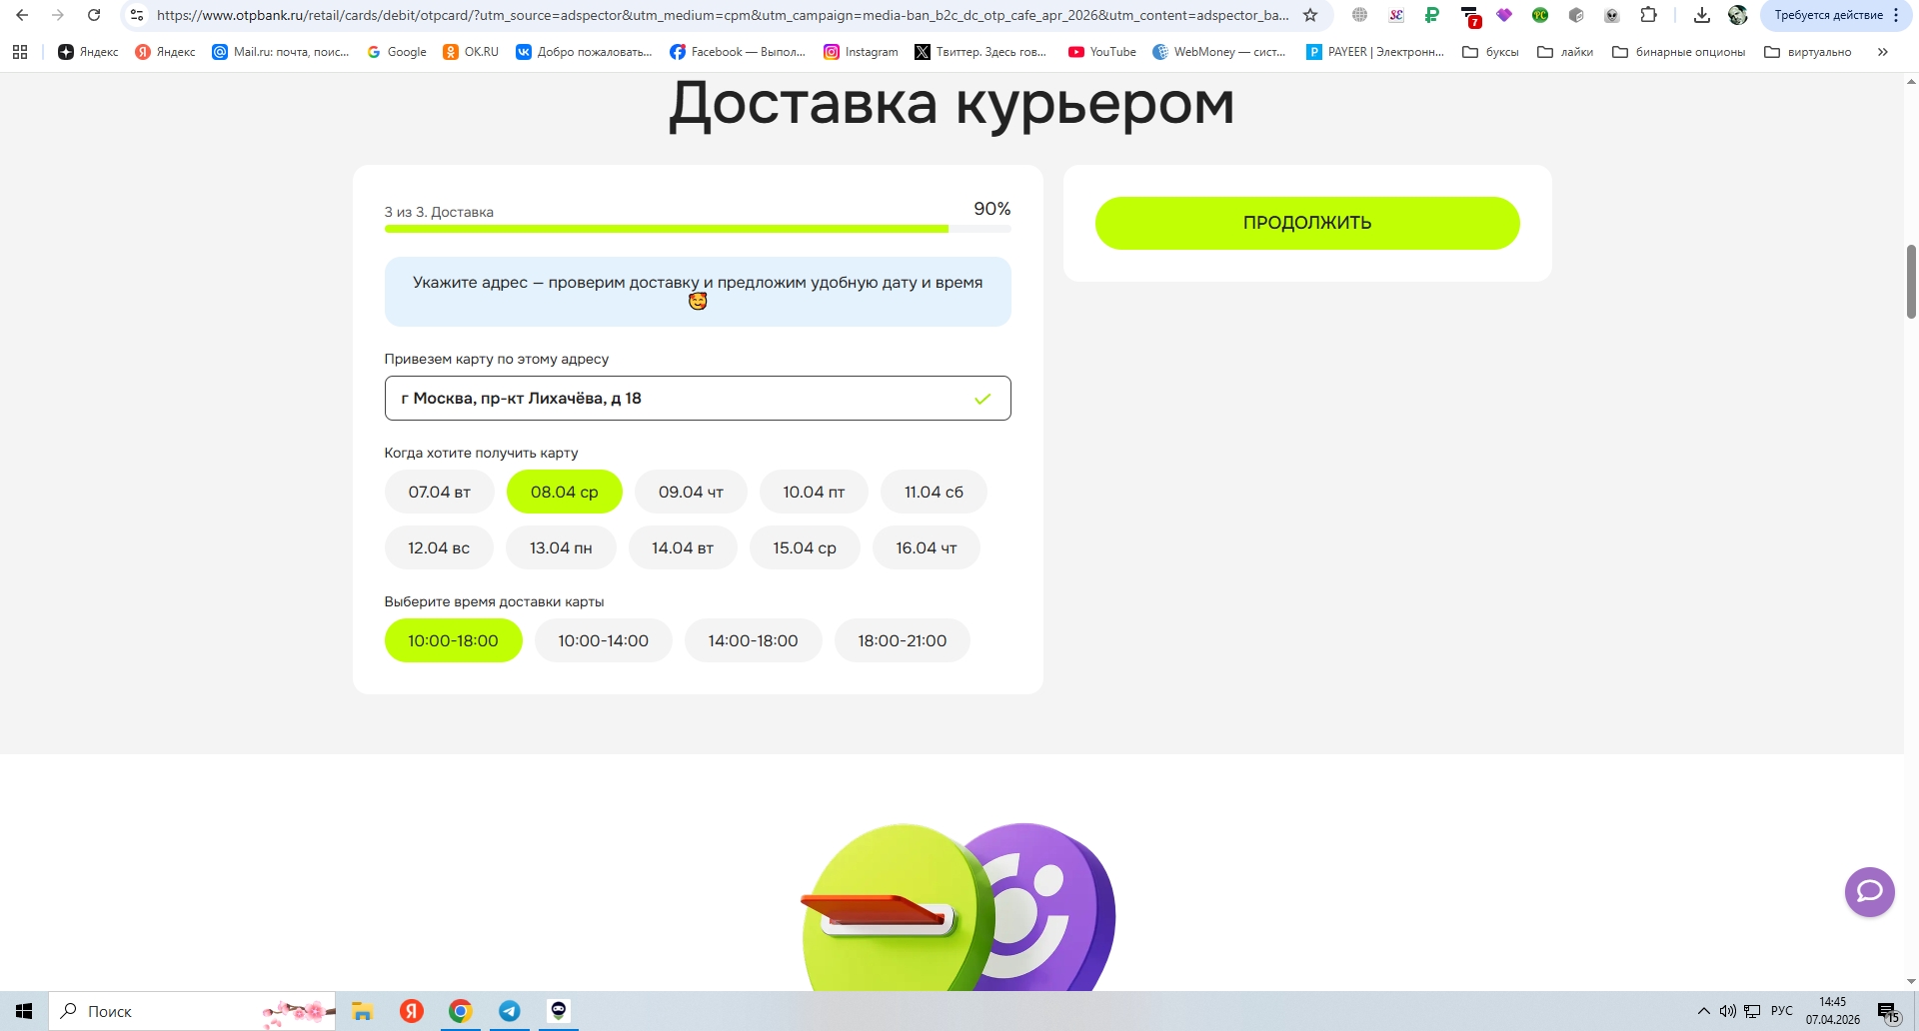Open the Mail.ru bookmark
This screenshot has width=1919, height=1031.
pyautogui.click(x=281, y=52)
